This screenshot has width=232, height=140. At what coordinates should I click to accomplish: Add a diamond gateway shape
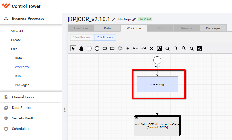pos(120,48)
